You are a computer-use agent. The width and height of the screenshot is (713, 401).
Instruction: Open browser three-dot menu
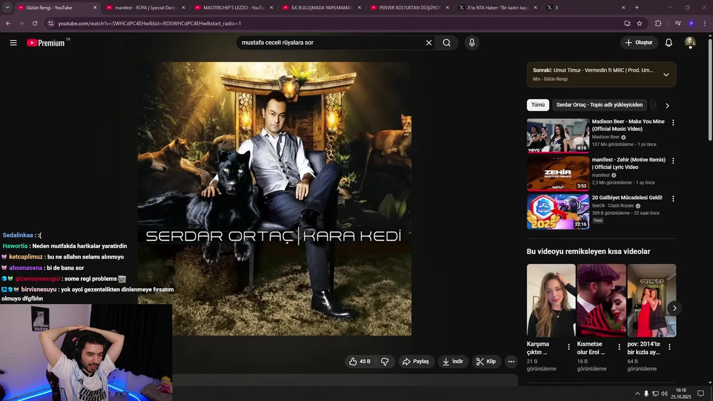pos(705,23)
